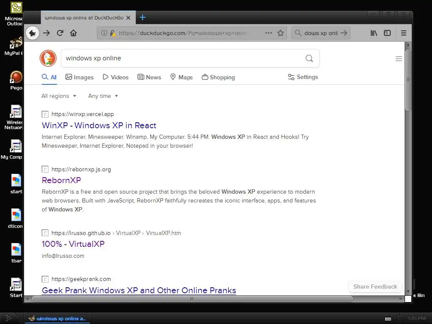The width and height of the screenshot is (432, 324).
Task: Bookmark this page with the star
Action: (x=281, y=33)
